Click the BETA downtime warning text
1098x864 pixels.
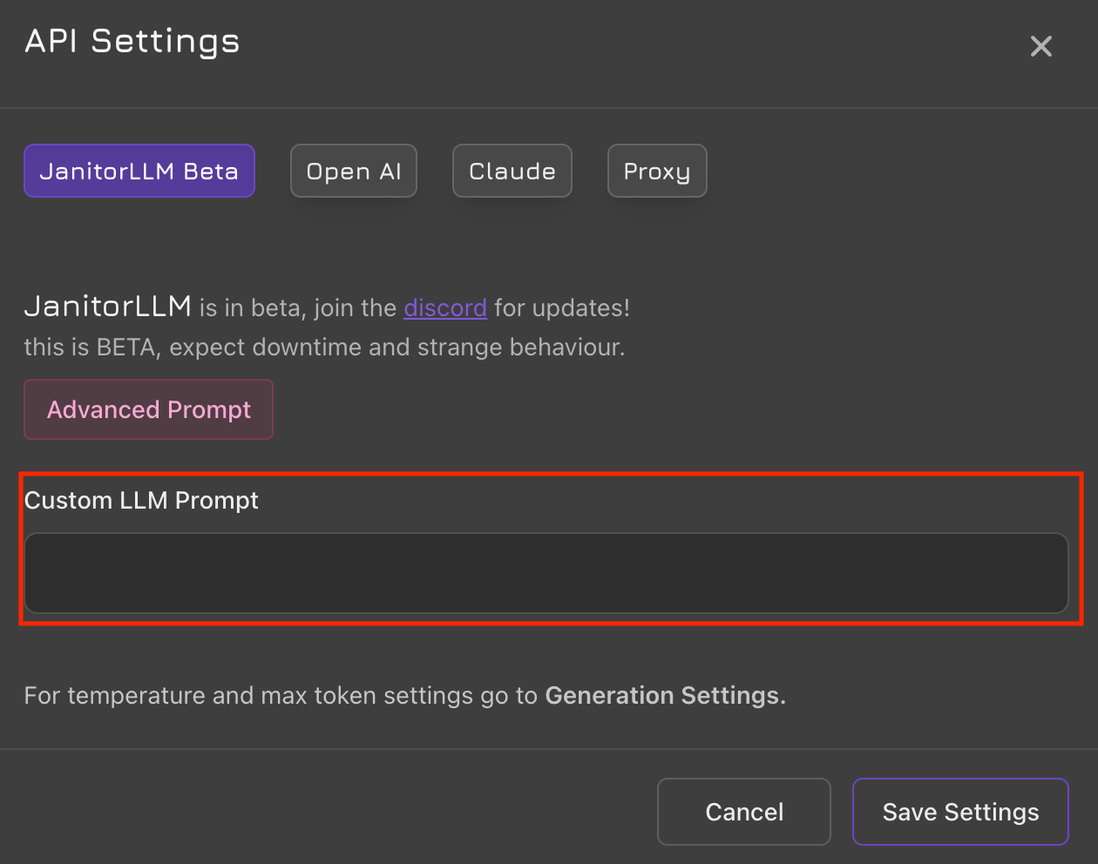(324, 348)
